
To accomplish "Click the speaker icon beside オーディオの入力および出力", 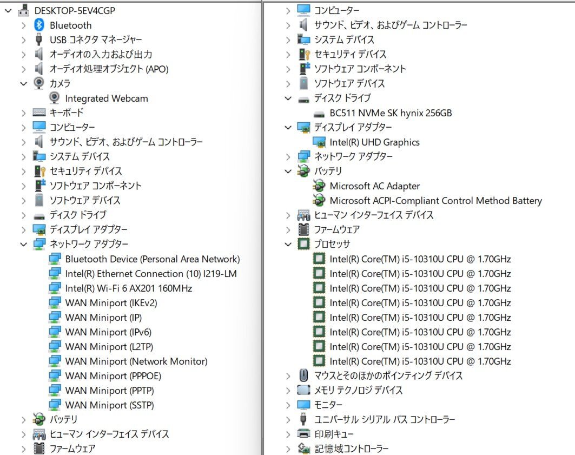I will [38, 54].
